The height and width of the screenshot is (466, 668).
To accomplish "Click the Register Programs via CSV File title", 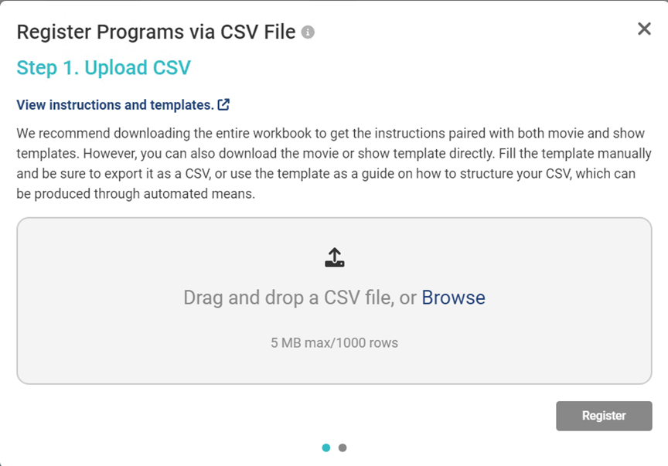I will coord(155,32).
